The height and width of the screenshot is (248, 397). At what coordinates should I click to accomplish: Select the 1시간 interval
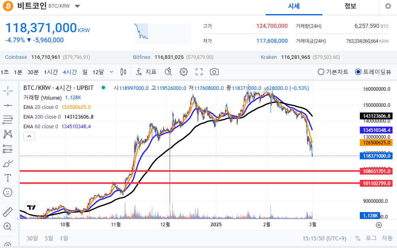pyautogui.click(x=51, y=72)
